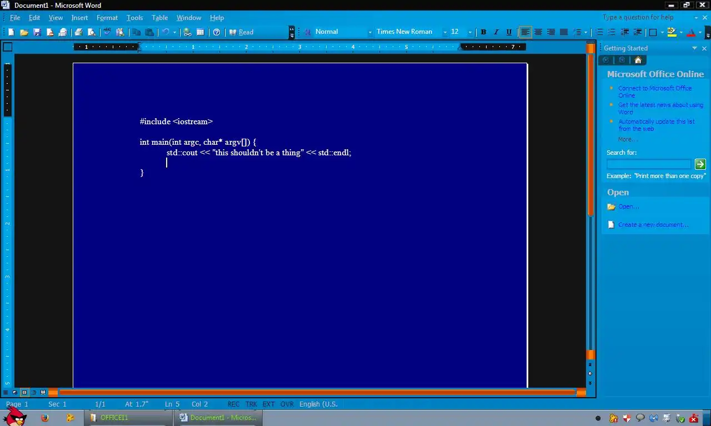
Task: Click the Open folder toolbar icon
Action: (24, 32)
